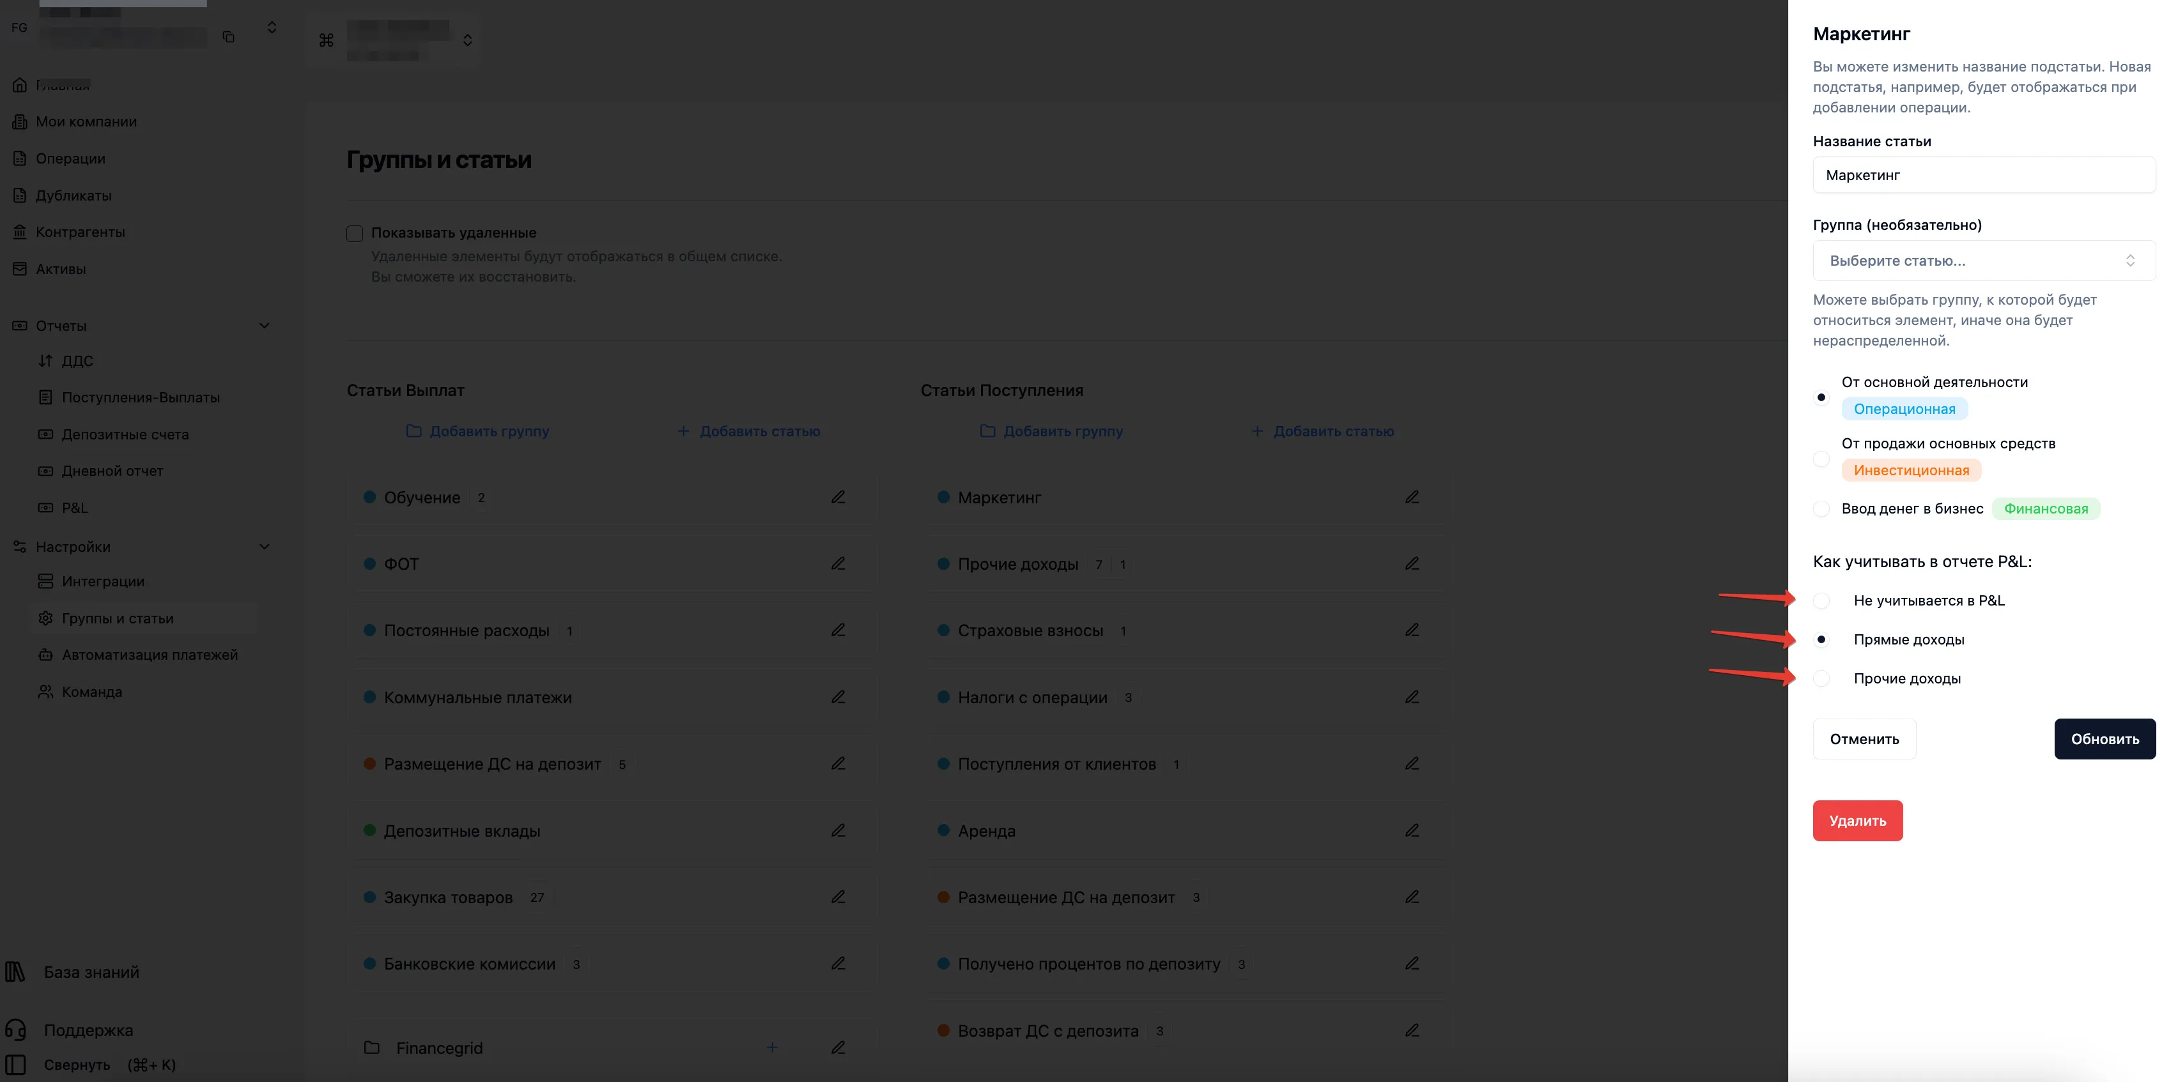Click Добавить группу under Статьи Выплат
The height and width of the screenshot is (1082, 2178).
pos(477,431)
